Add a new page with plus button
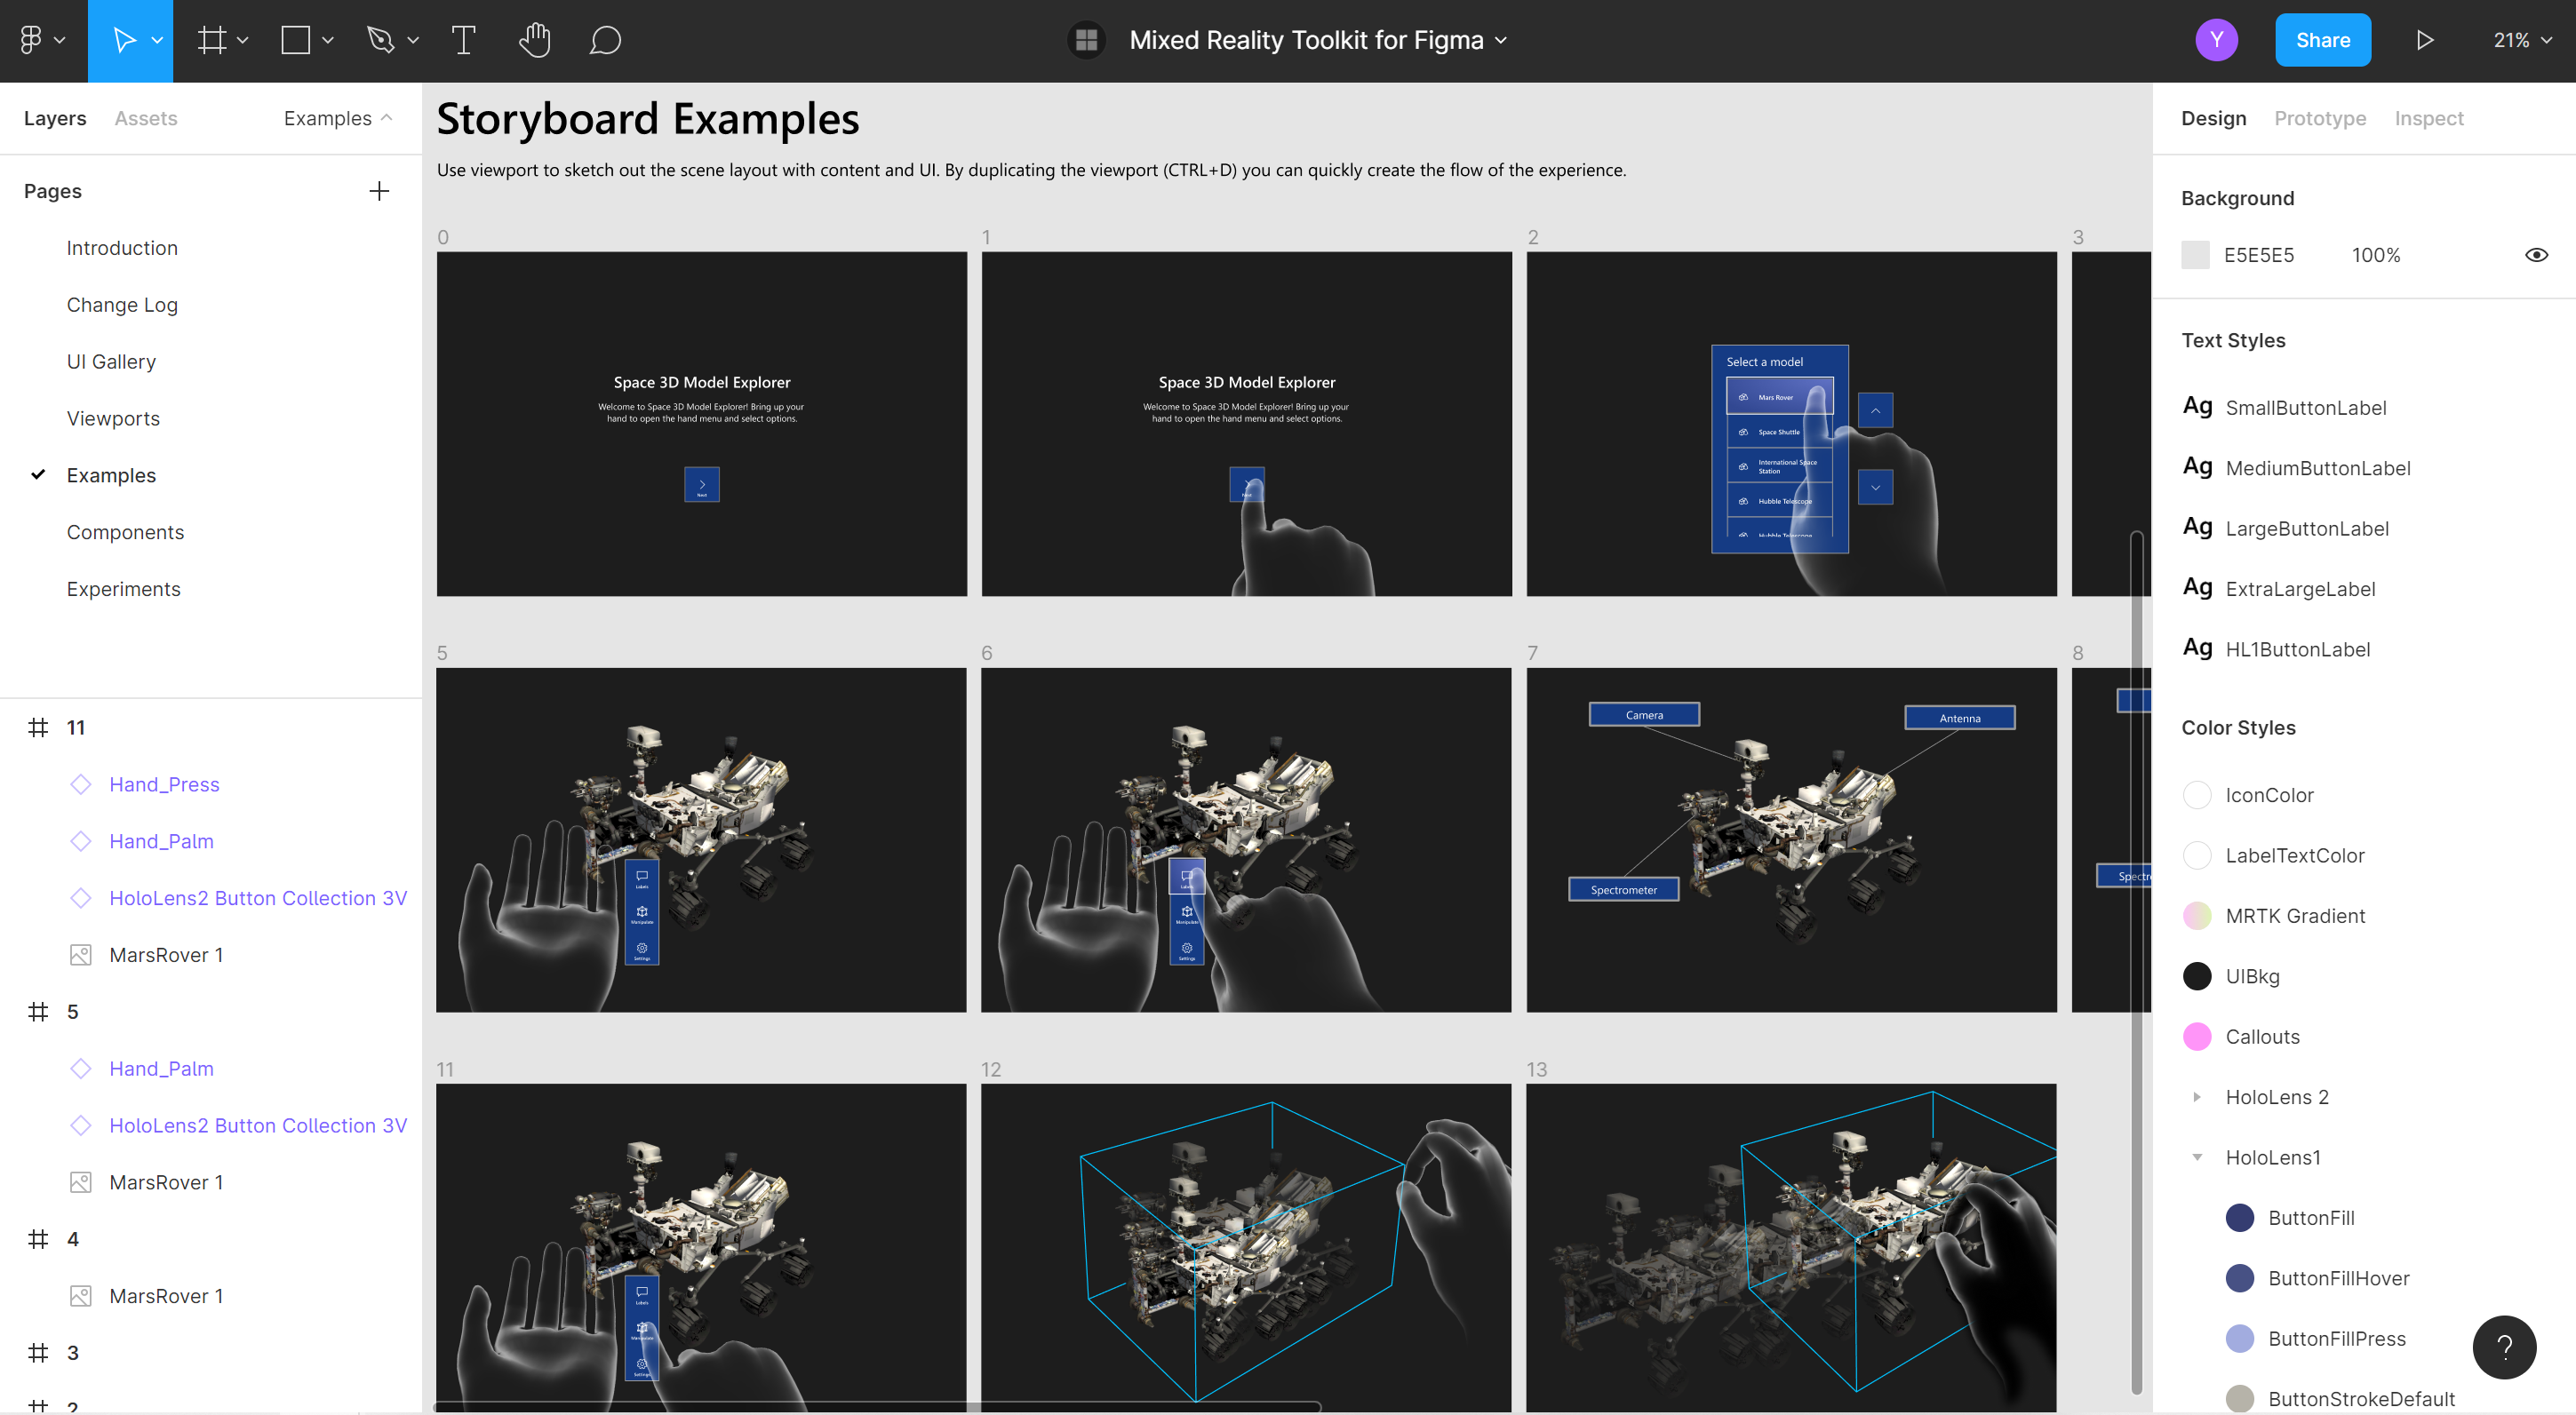 tap(379, 190)
